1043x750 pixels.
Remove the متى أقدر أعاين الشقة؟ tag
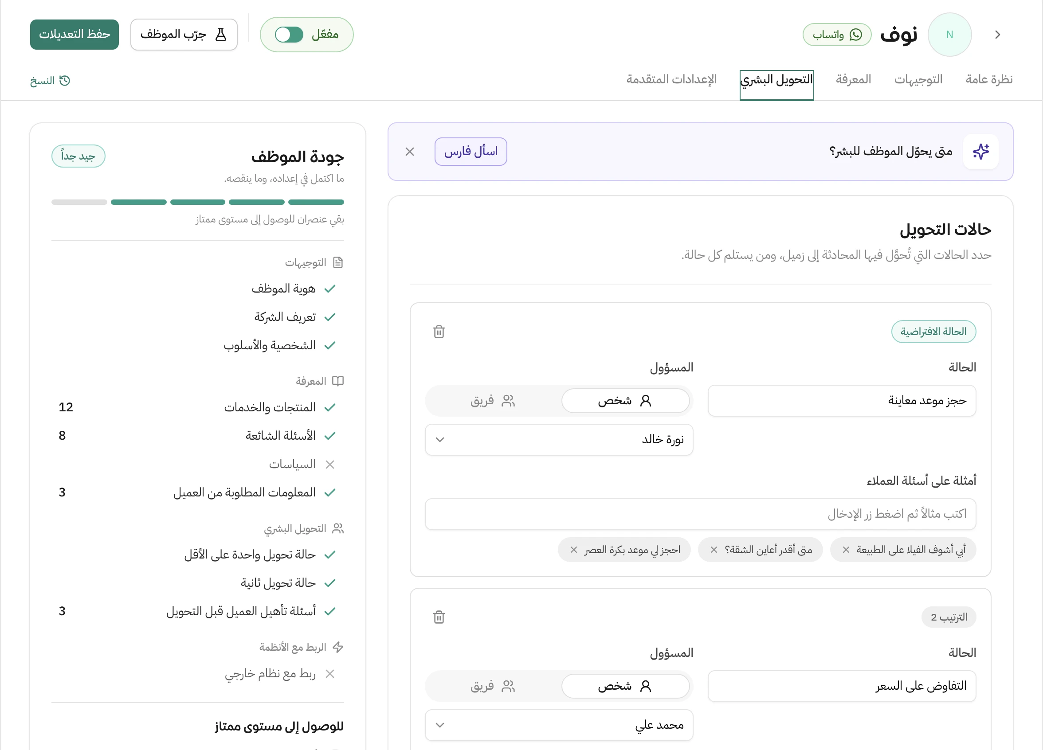coord(714,550)
